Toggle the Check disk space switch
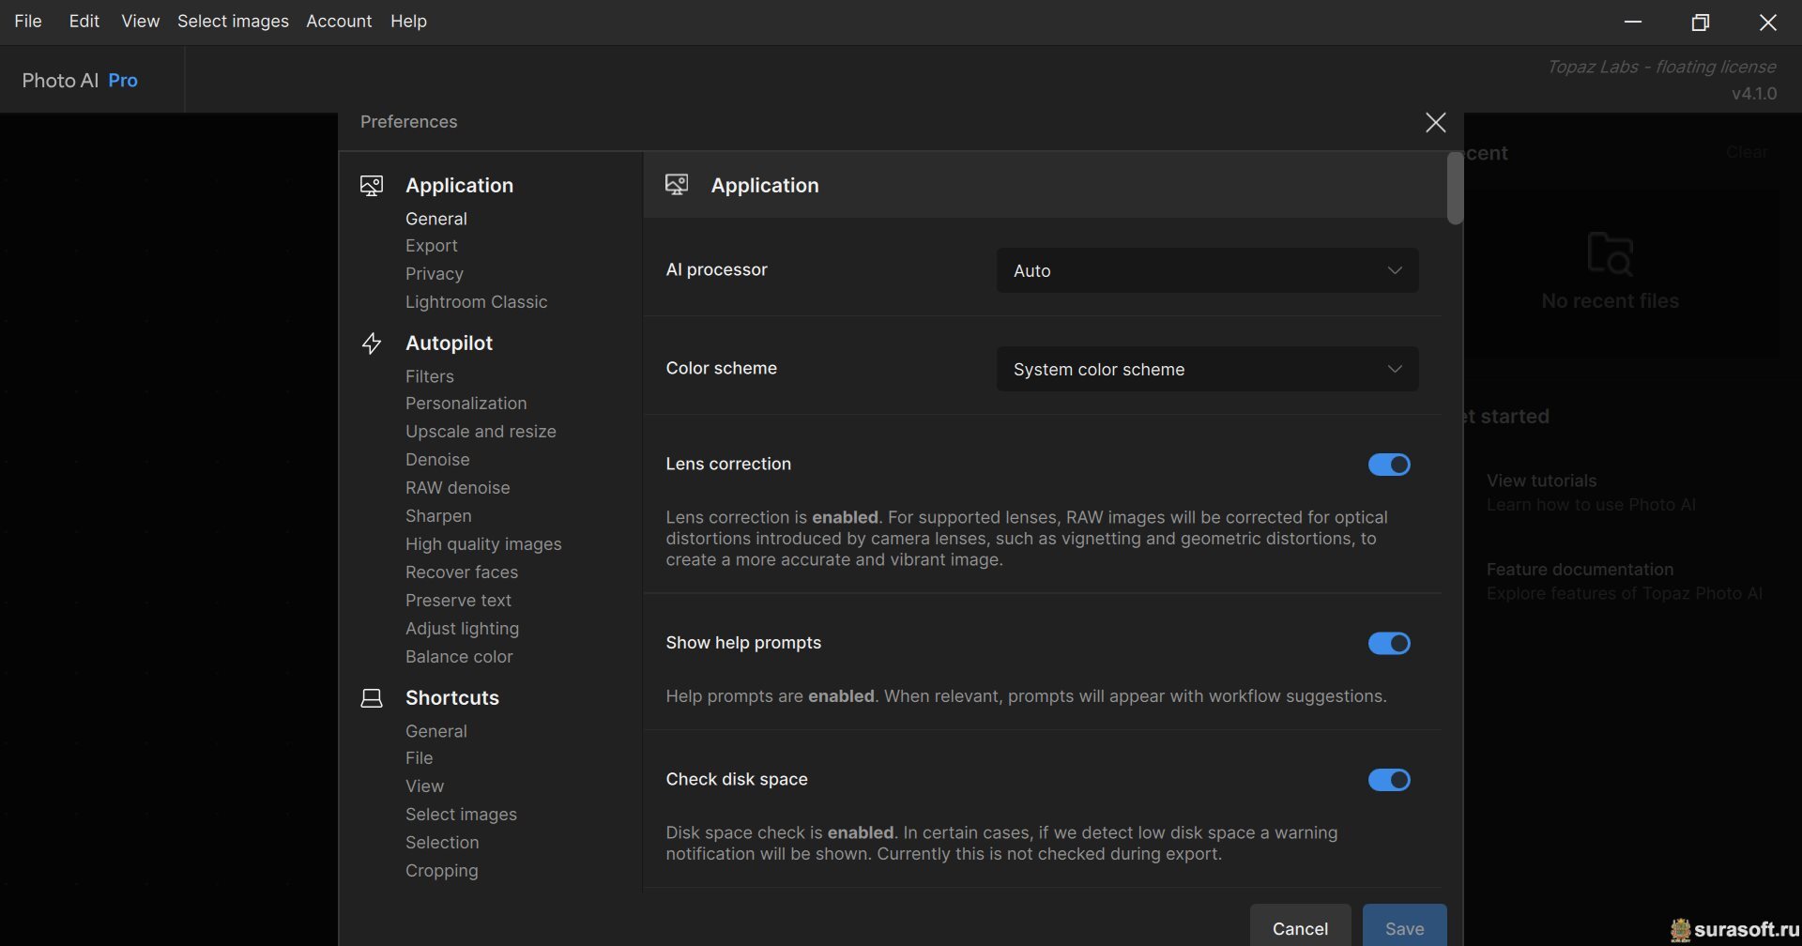Image resolution: width=1802 pixels, height=946 pixels. [x=1389, y=780]
